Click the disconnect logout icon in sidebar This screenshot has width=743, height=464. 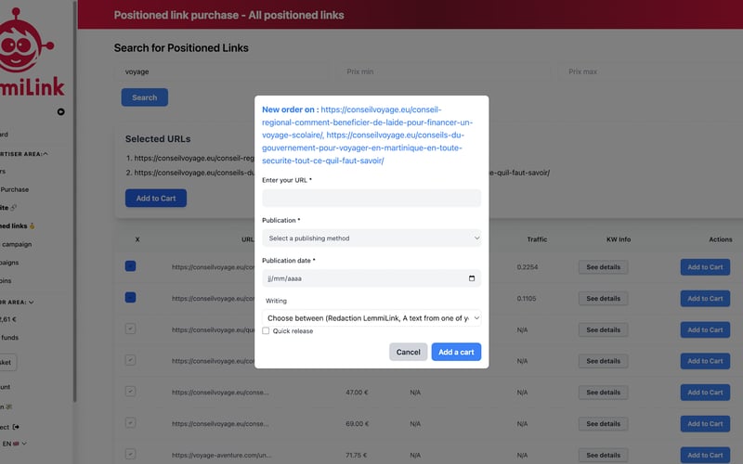tap(16, 427)
